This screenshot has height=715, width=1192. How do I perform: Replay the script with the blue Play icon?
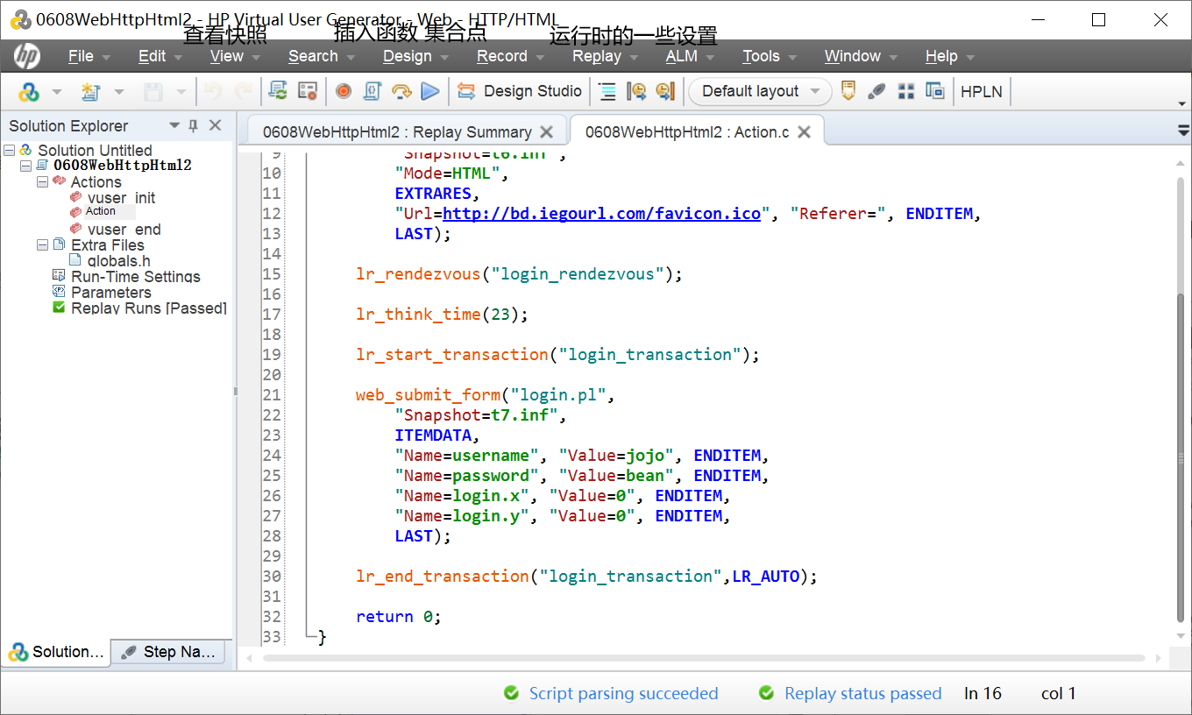click(430, 91)
